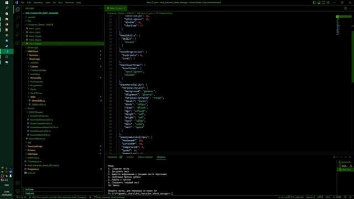Click the Windows Start button
354x199 pixels.
point(7,2)
